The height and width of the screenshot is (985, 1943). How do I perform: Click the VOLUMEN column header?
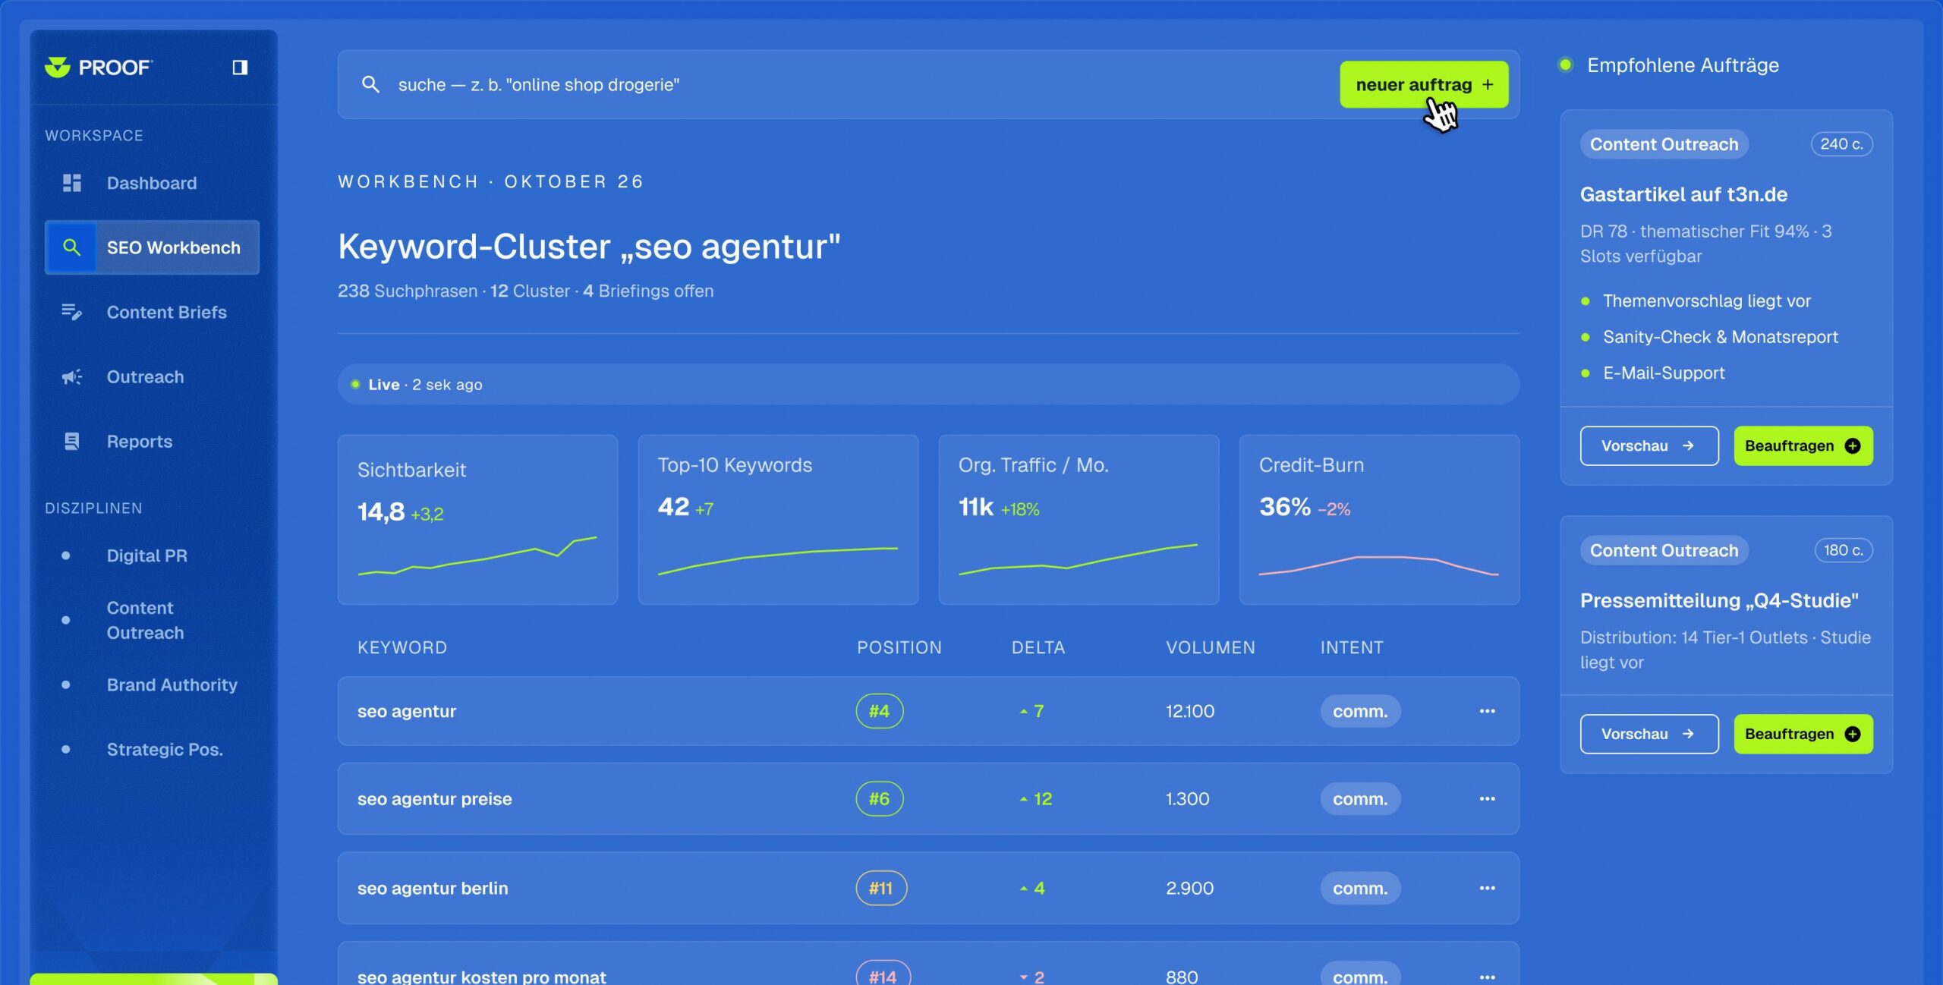pos(1211,647)
